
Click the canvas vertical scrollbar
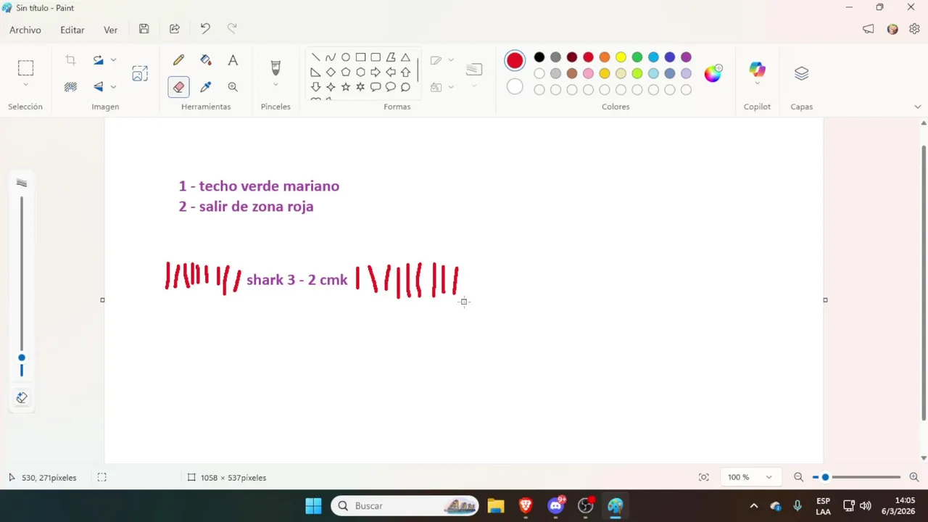pos(924,283)
